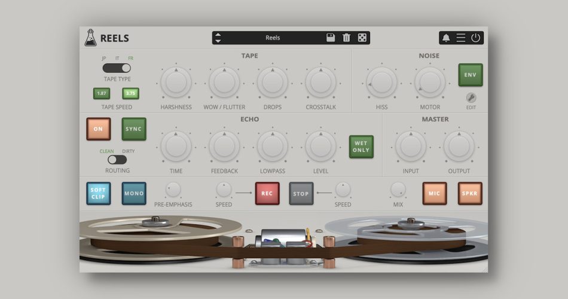The height and width of the screenshot is (299, 568).
Task: Click the save preset floppy disk icon
Action: click(x=331, y=38)
